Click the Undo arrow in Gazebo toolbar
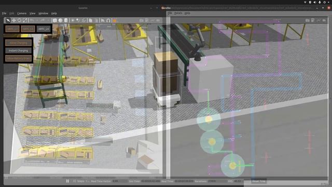The height and width of the screenshot is (187, 332). coord(32,20)
